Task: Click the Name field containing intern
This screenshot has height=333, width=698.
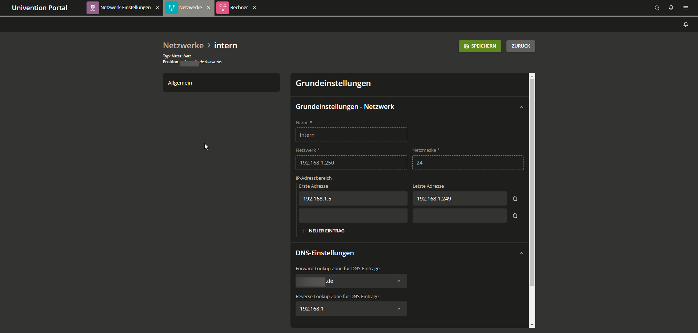Action: [351, 135]
